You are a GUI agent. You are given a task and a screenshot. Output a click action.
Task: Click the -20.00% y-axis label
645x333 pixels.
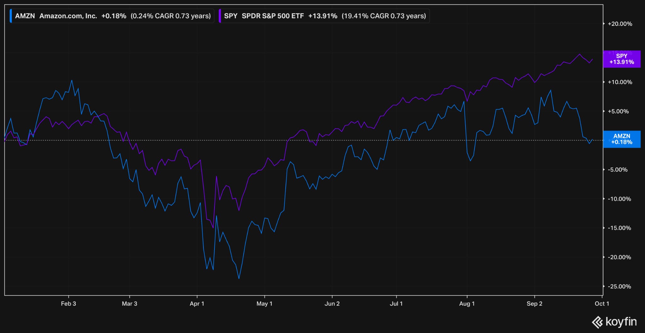pos(619,257)
